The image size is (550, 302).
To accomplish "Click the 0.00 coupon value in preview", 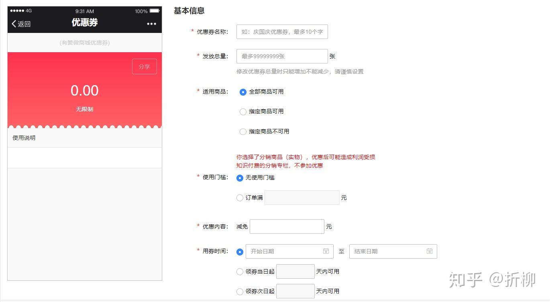I will point(85,91).
